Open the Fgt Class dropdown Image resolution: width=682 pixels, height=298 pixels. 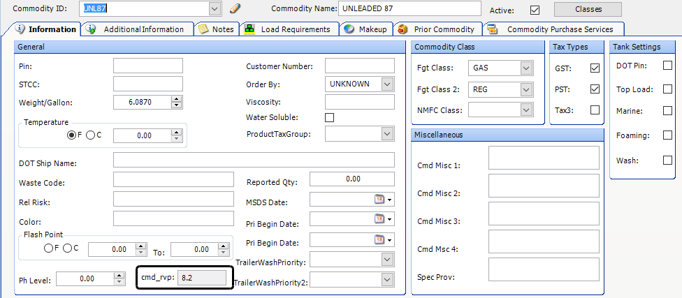pos(526,68)
